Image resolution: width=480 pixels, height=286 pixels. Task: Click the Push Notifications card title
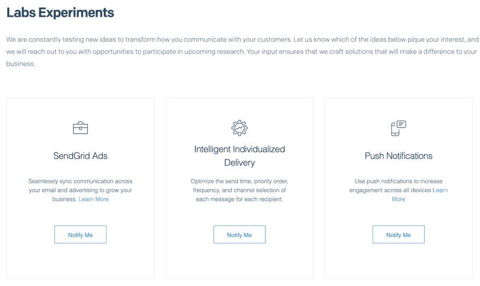[398, 156]
